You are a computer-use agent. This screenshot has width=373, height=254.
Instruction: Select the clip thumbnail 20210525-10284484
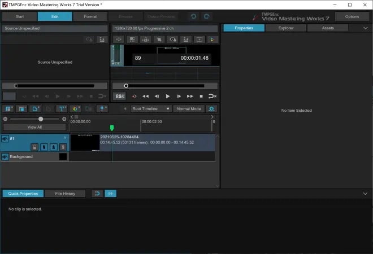tap(85, 143)
